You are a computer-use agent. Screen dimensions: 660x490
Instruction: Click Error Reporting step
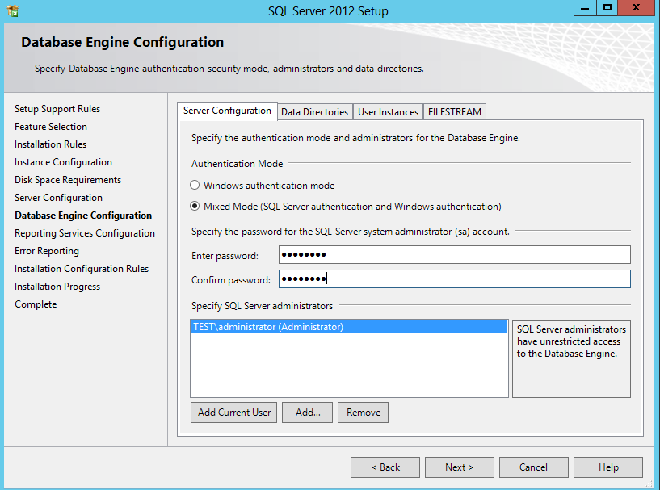47,251
